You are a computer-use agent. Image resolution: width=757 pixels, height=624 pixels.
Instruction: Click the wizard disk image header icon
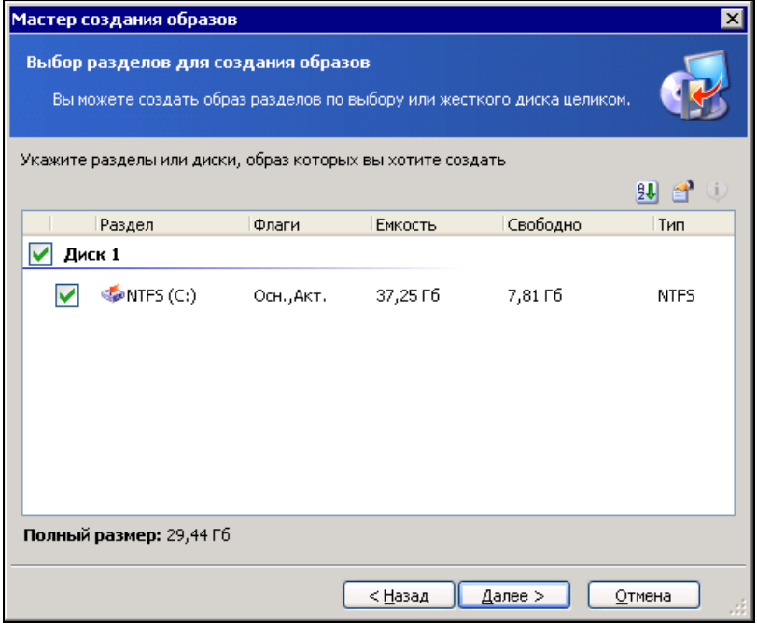point(695,86)
